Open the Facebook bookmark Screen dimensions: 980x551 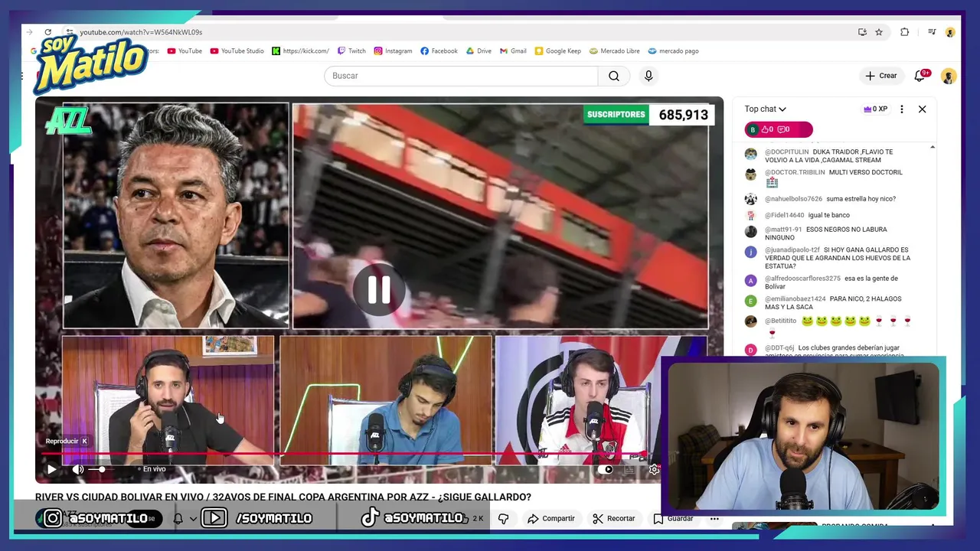coord(439,51)
